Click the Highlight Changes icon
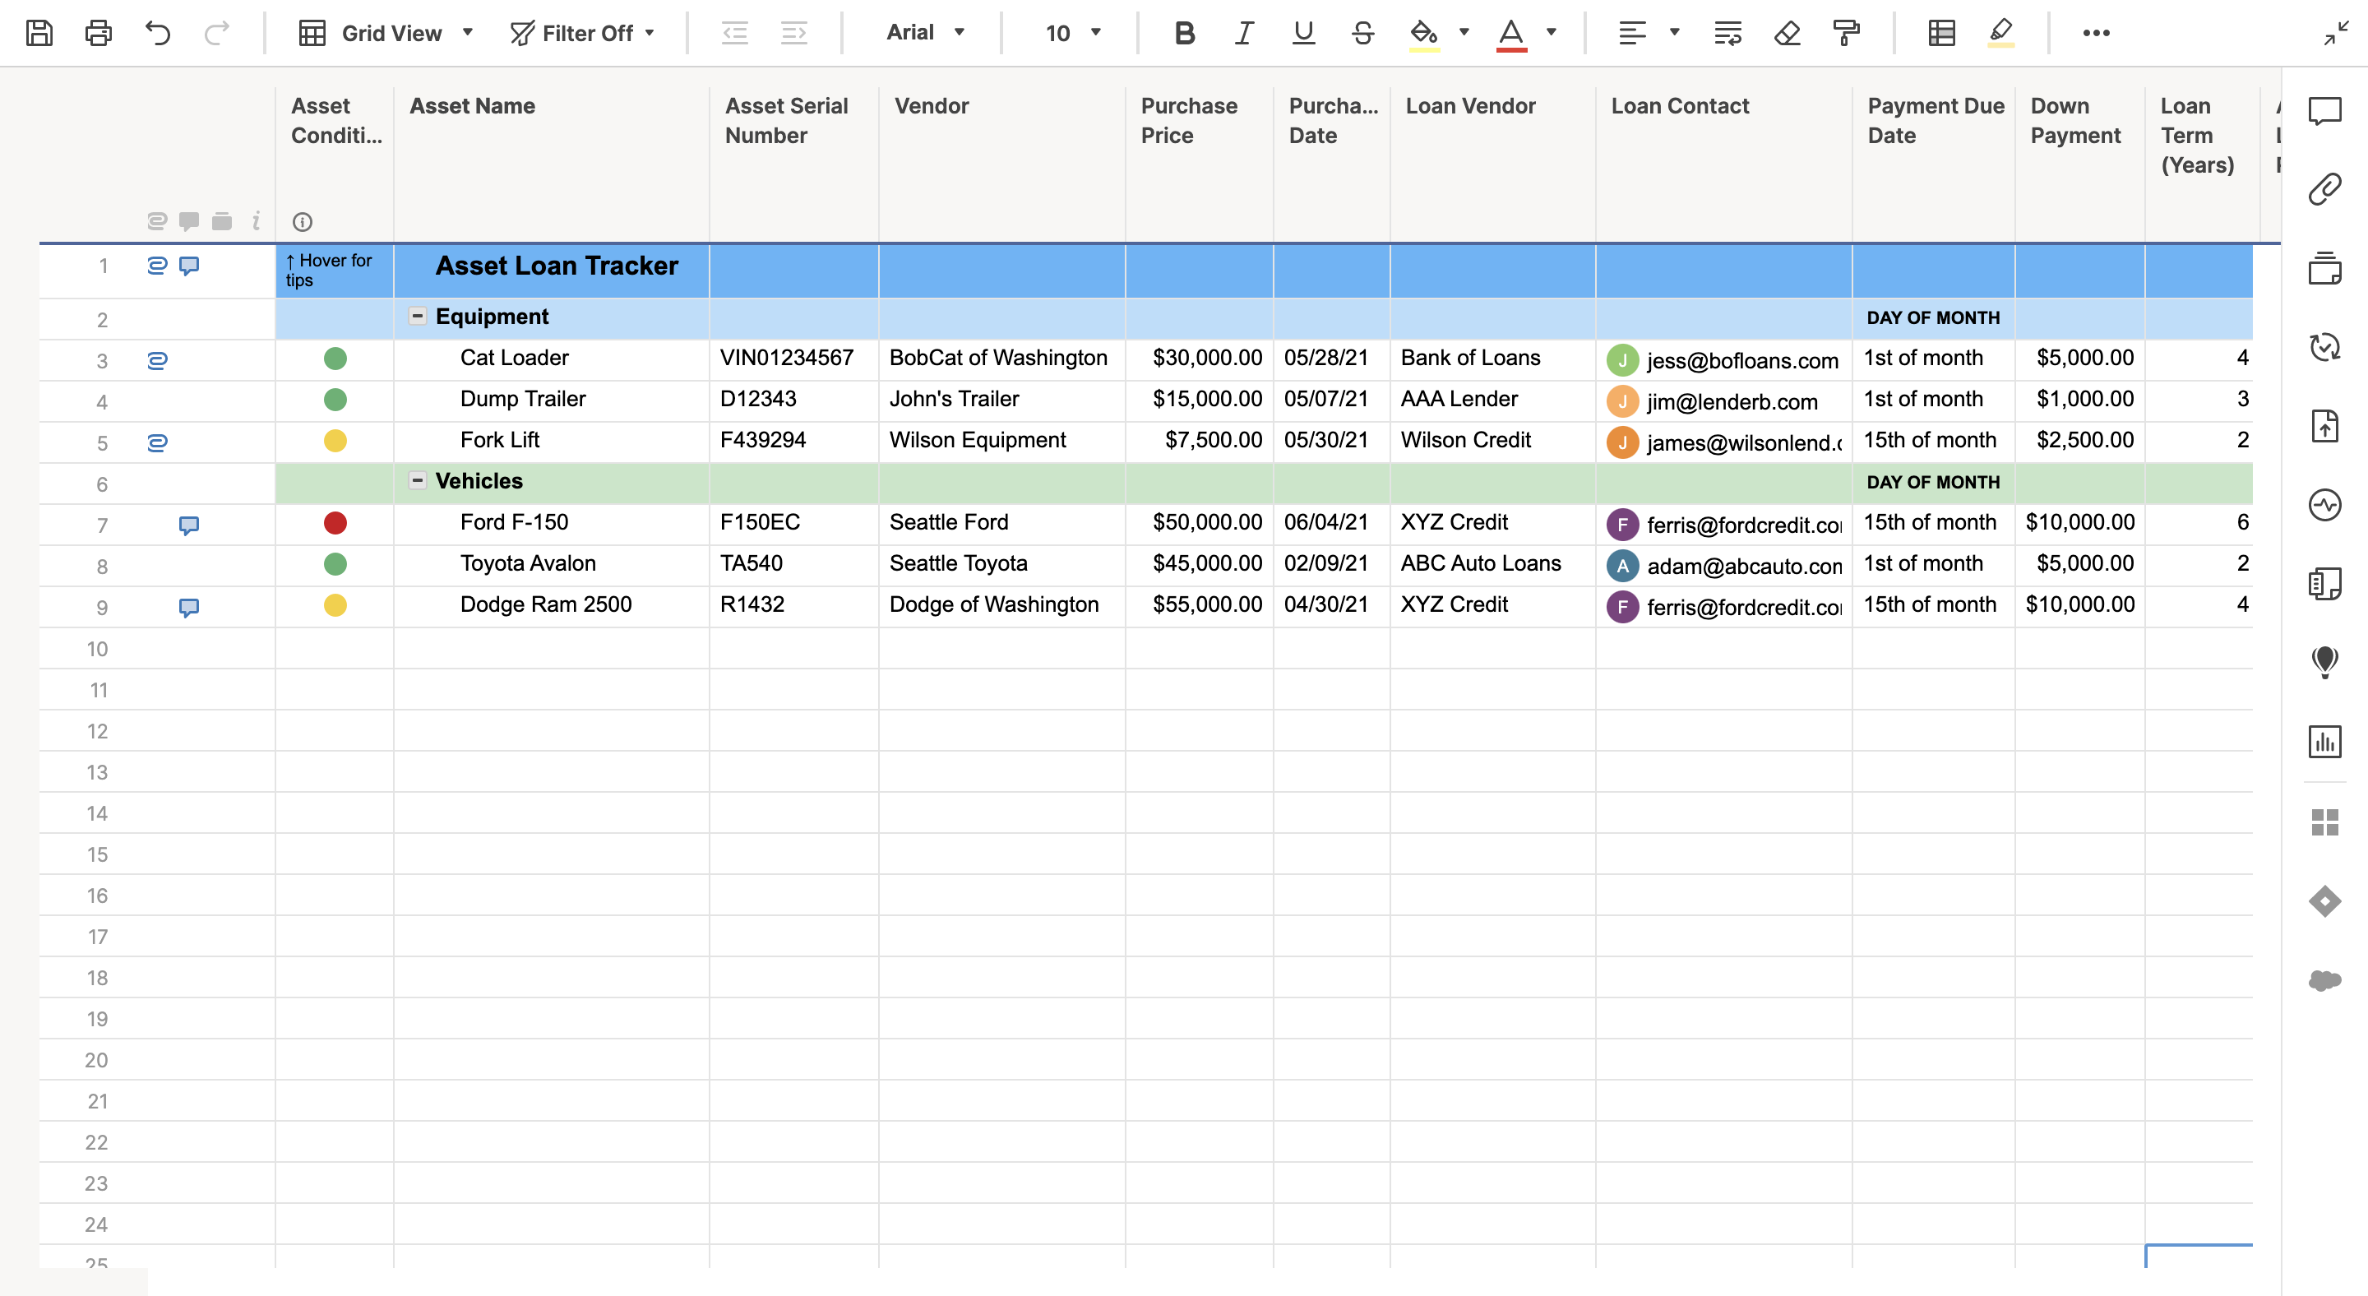The height and width of the screenshot is (1296, 2368). [2001, 33]
